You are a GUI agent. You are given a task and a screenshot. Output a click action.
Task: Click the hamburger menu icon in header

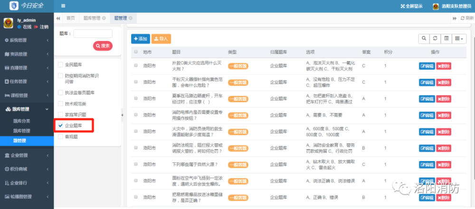tap(63, 6)
